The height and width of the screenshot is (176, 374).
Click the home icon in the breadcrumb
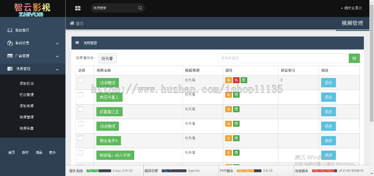(x=72, y=23)
